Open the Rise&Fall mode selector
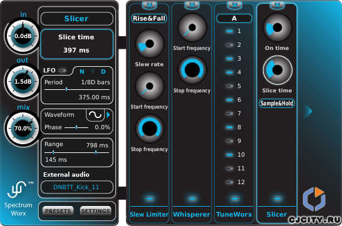 pyautogui.click(x=149, y=19)
